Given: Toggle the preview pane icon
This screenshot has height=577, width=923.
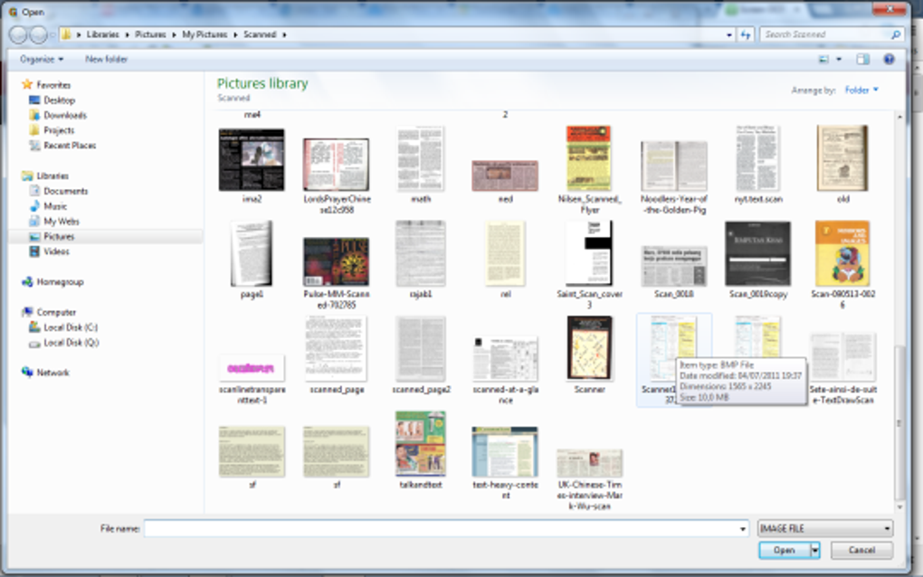Looking at the screenshot, I should (863, 59).
